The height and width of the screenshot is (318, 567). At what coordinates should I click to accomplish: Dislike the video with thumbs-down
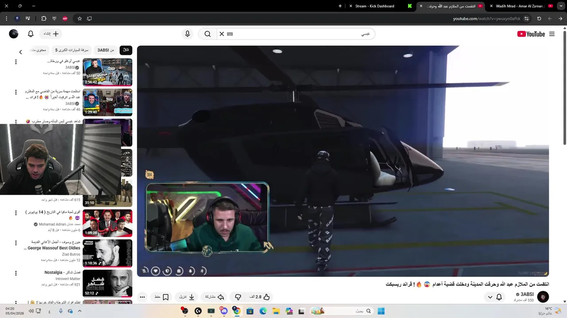pos(238,297)
